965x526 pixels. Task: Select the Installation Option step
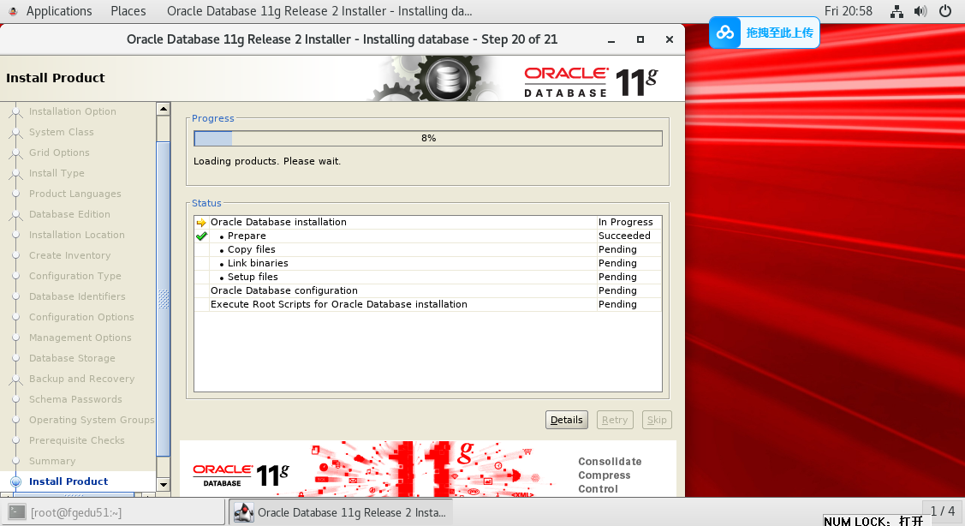tap(73, 111)
